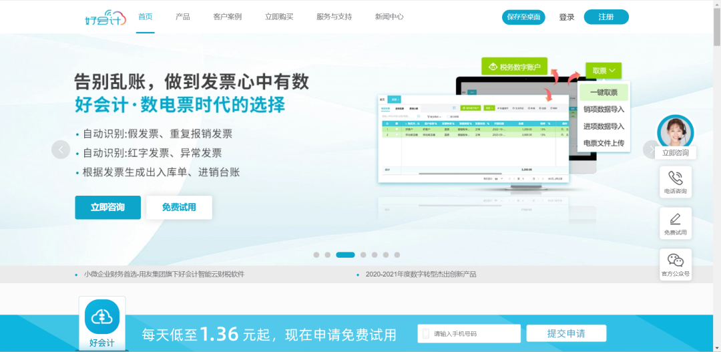
Task: Select second carousel indicator dot
Action: (327, 255)
